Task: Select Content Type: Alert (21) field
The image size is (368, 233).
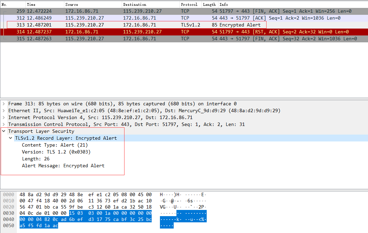Action: coord(55,145)
